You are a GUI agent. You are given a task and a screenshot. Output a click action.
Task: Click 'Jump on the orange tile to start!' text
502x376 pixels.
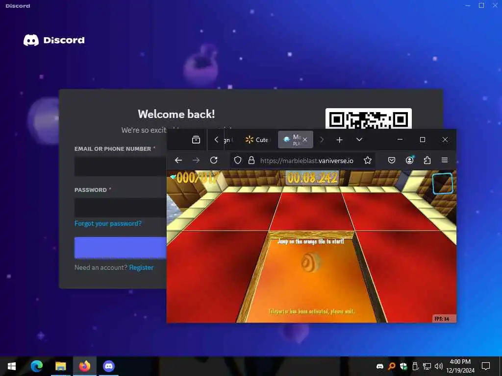(310, 241)
